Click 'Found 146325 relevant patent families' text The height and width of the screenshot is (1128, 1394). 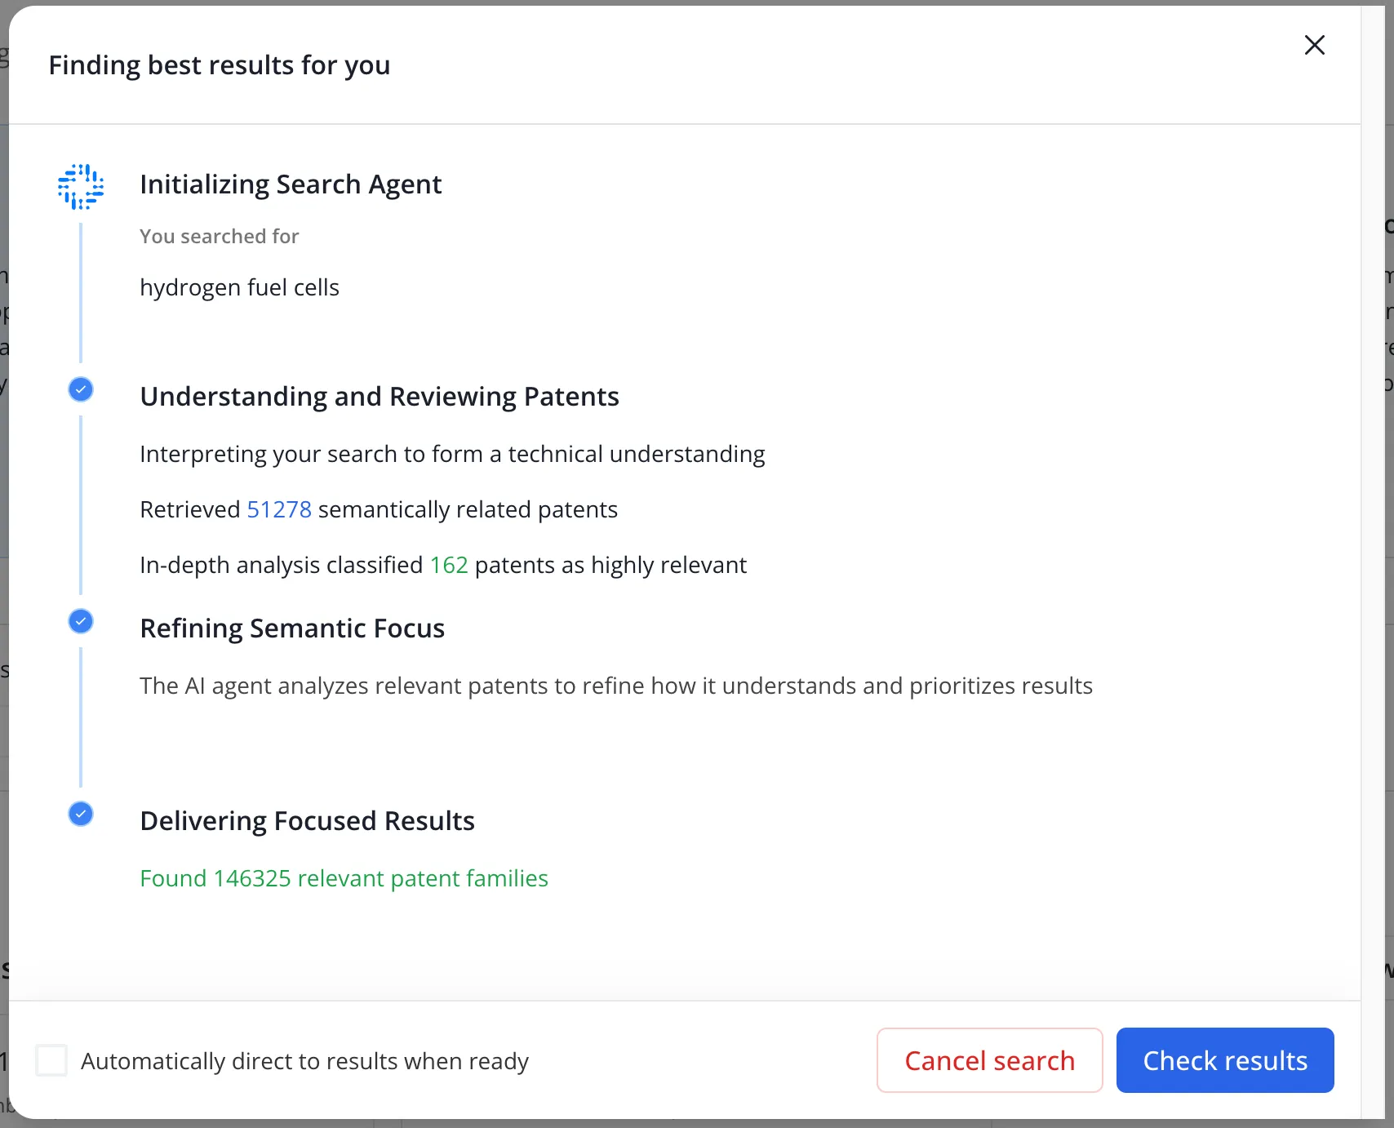tap(344, 878)
